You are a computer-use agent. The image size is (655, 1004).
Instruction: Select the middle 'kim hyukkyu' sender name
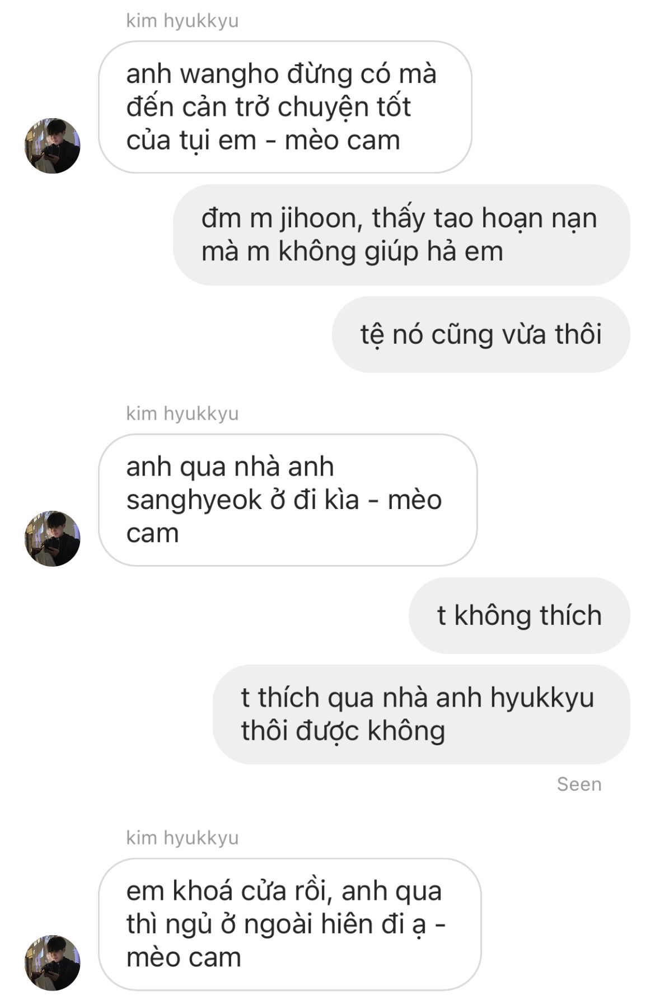coord(183,414)
